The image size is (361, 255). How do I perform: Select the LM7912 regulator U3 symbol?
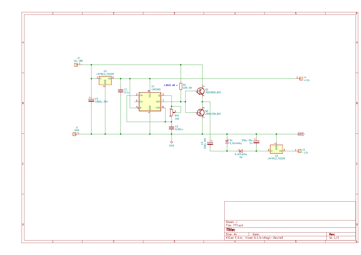point(276,150)
